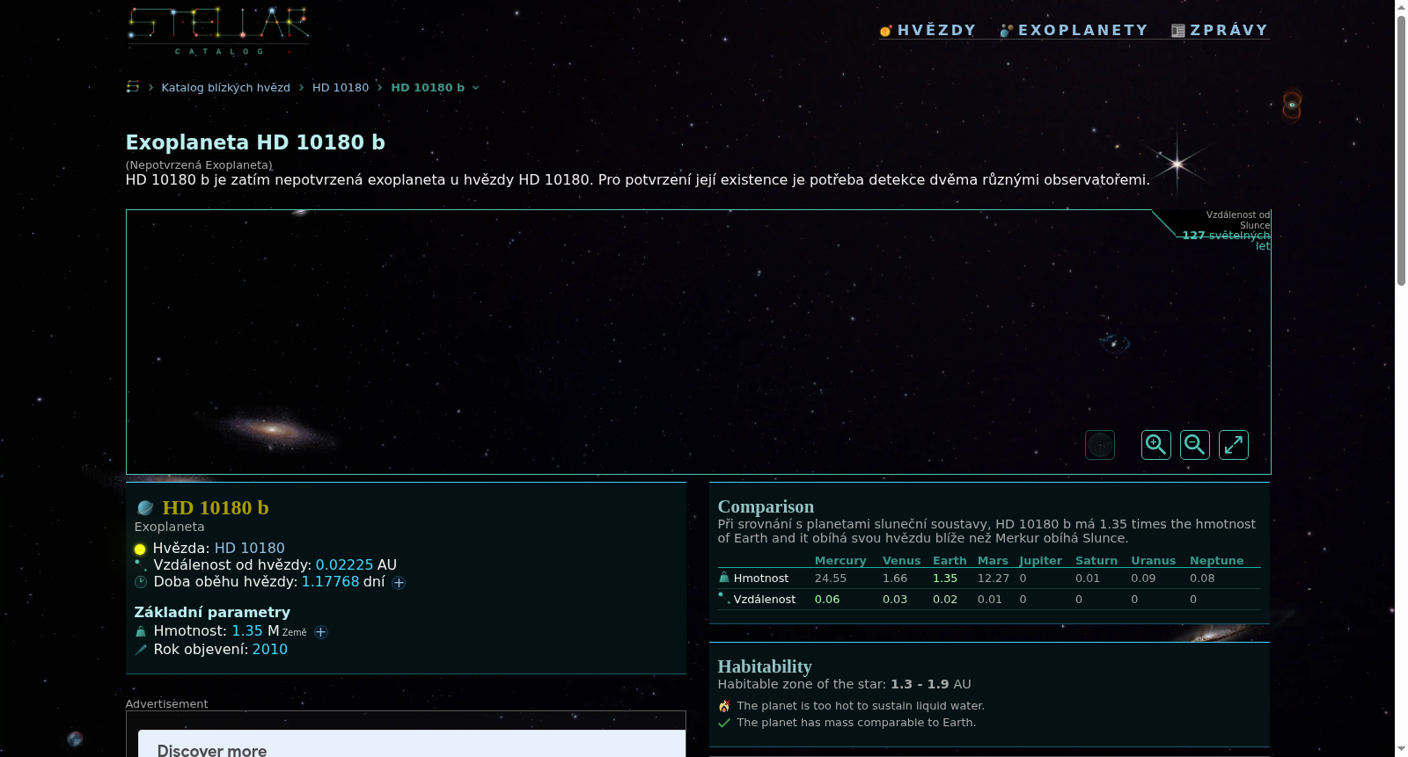Select the Jupiter column header
1408x757 pixels.
click(1041, 561)
